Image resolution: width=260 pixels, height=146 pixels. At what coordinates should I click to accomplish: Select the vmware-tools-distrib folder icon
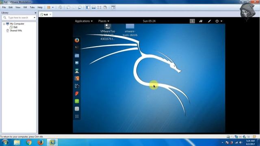click(x=130, y=26)
